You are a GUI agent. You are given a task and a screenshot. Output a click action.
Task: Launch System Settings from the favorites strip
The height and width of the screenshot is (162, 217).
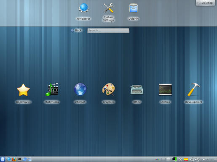(x=108, y=12)
